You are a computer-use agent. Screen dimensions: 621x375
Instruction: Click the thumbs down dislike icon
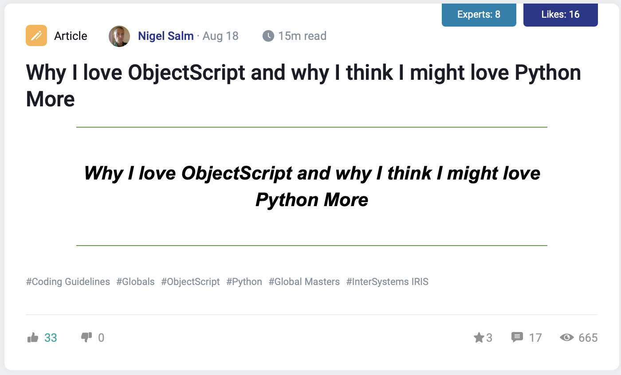86,338
